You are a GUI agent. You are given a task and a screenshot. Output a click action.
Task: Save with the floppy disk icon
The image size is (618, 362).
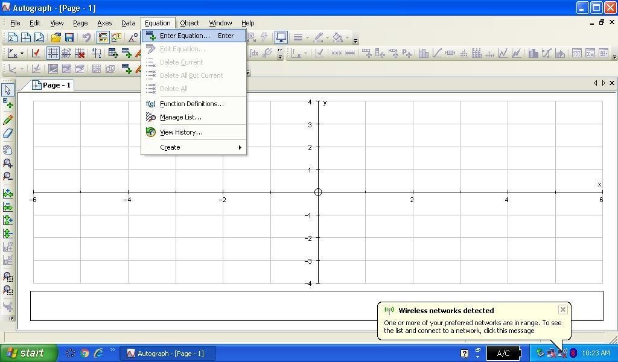69,37
